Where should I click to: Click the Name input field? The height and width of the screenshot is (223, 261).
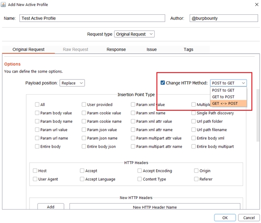point(92,18)
